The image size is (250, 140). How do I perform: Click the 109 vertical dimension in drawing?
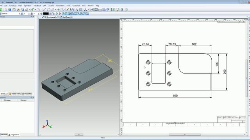point(217,64)
